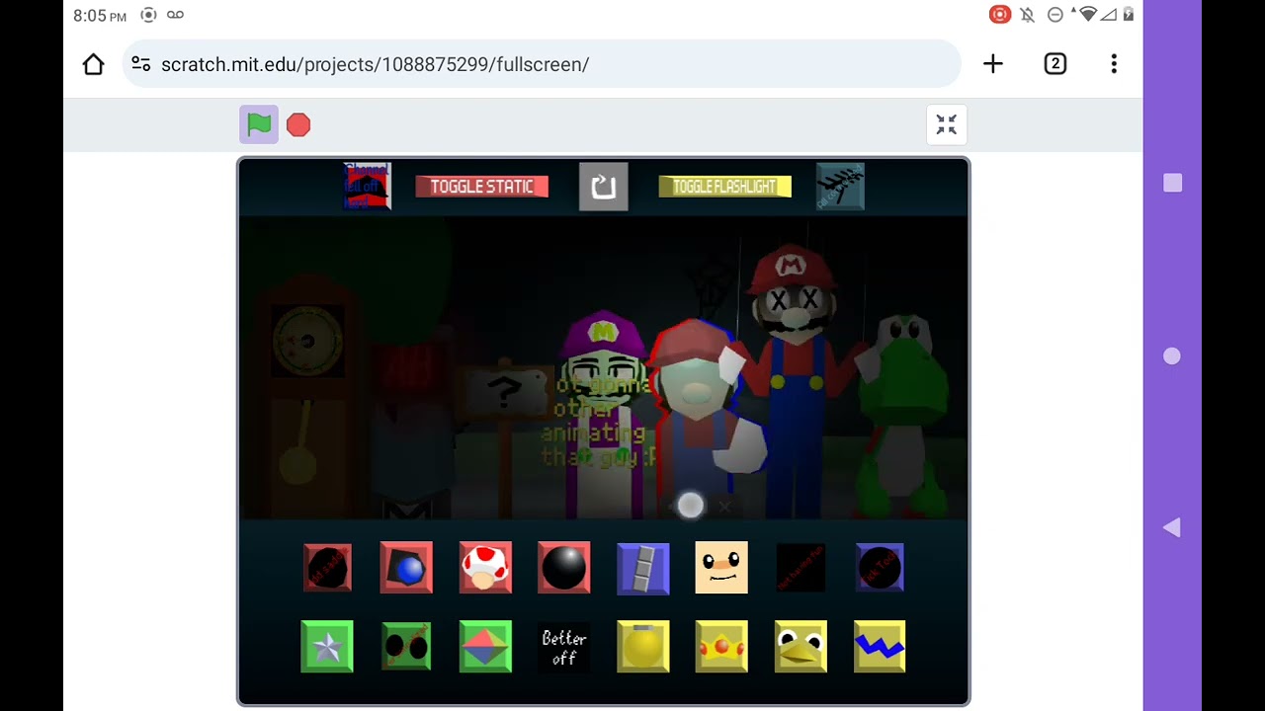Select the yellow ball tile

[x=642, y=647]
